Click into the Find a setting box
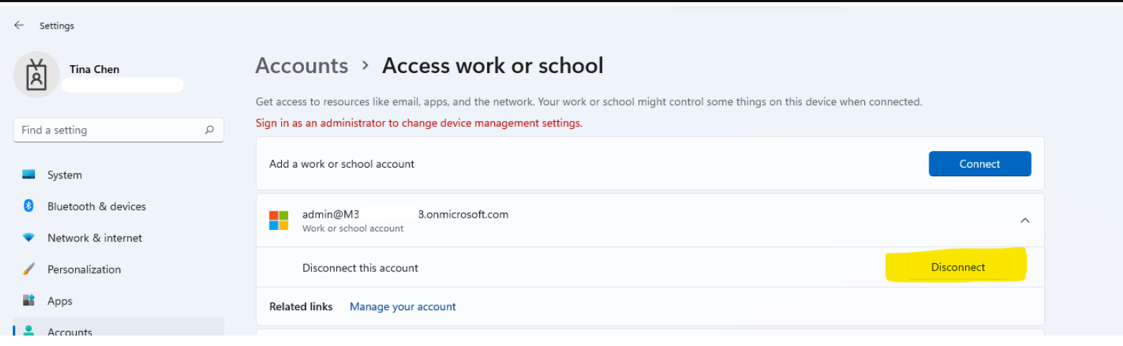The width and height of the screenshot is (1123, 346). [118, 130]
